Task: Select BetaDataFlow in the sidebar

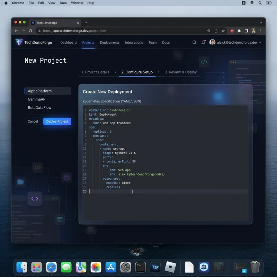Action: coord(39,108)
